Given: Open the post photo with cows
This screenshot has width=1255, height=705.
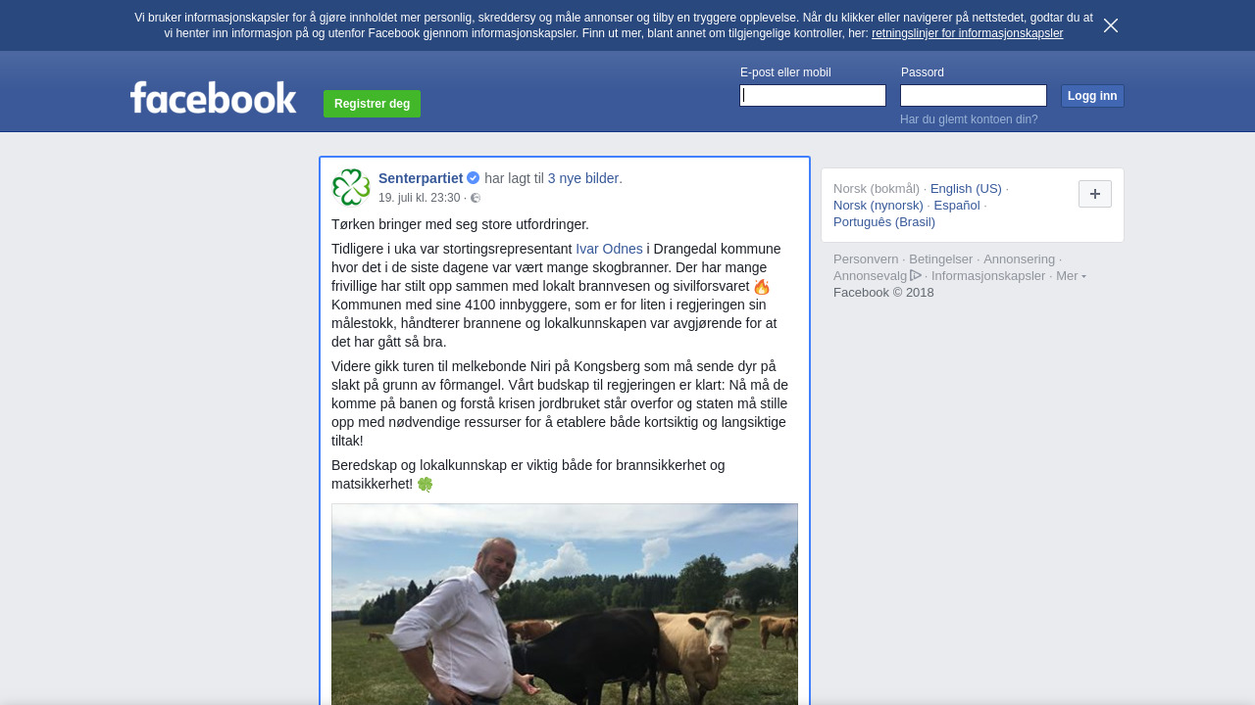Looking at the screenshot, I should 565,604.
